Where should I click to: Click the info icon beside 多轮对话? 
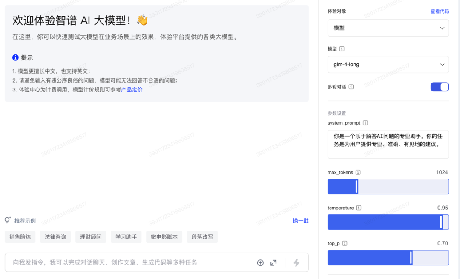point(351,87)
